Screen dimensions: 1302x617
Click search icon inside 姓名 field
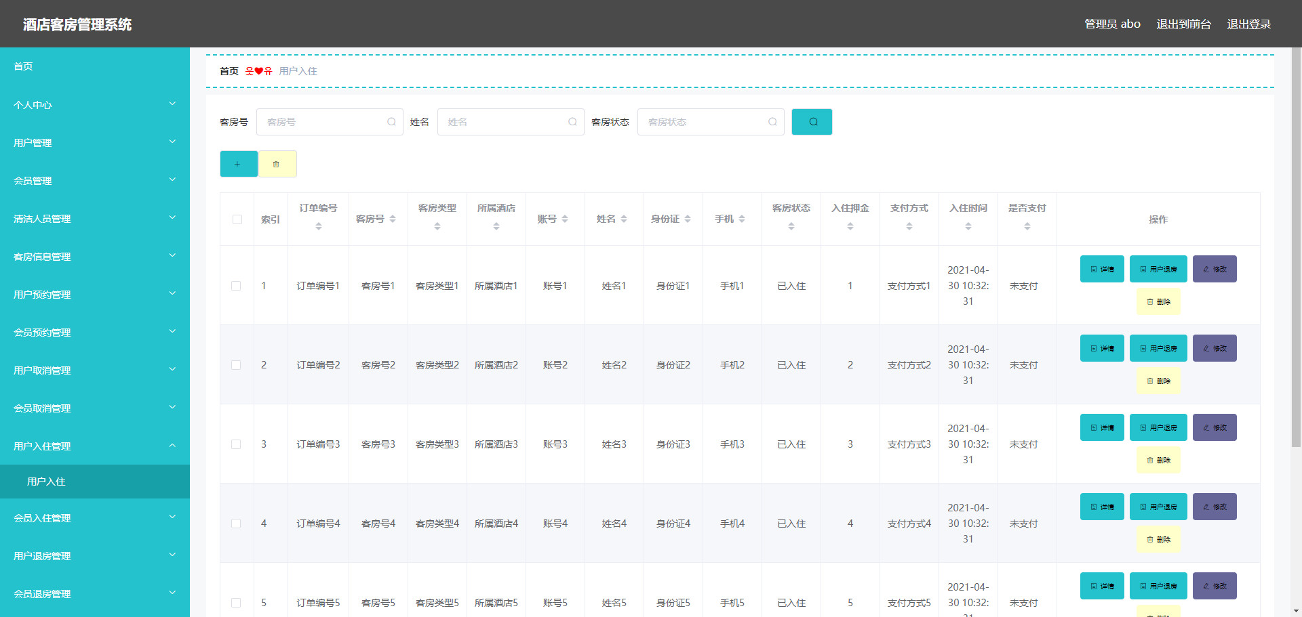click(572, 122)
